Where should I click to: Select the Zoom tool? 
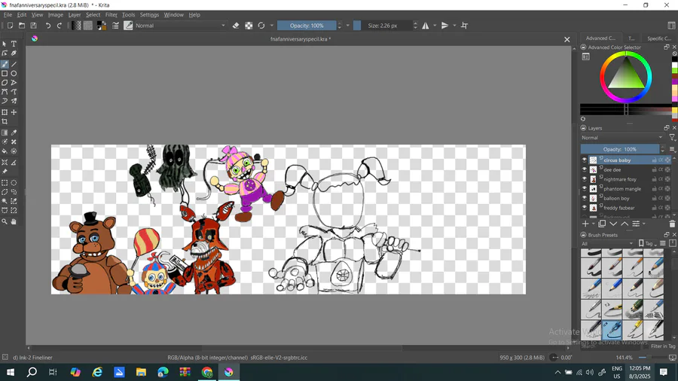5,221
